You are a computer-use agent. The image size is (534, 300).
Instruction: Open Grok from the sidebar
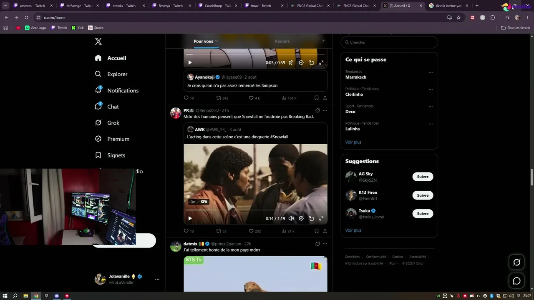107,123
